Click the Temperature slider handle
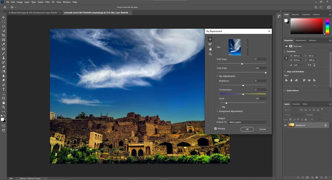Screen dimensions: 332x180 click(x=243, y=94)
